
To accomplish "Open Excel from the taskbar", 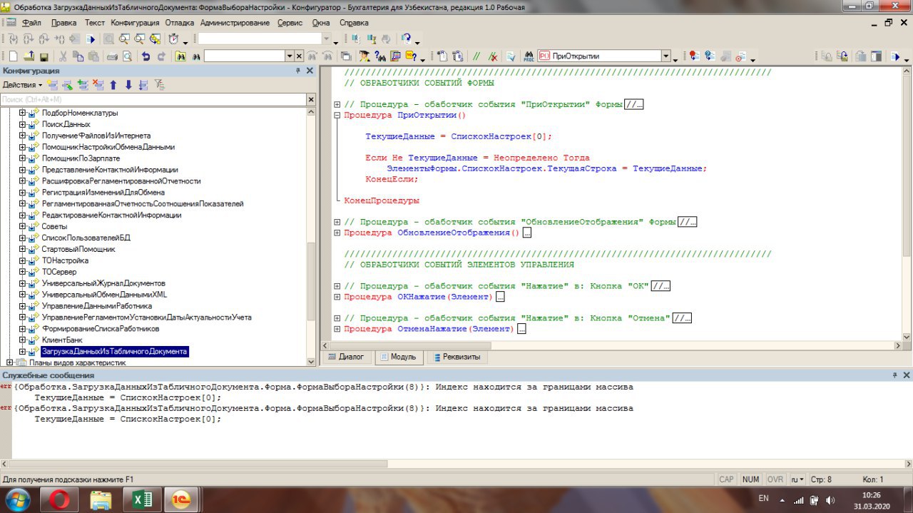I will [141, 500].
